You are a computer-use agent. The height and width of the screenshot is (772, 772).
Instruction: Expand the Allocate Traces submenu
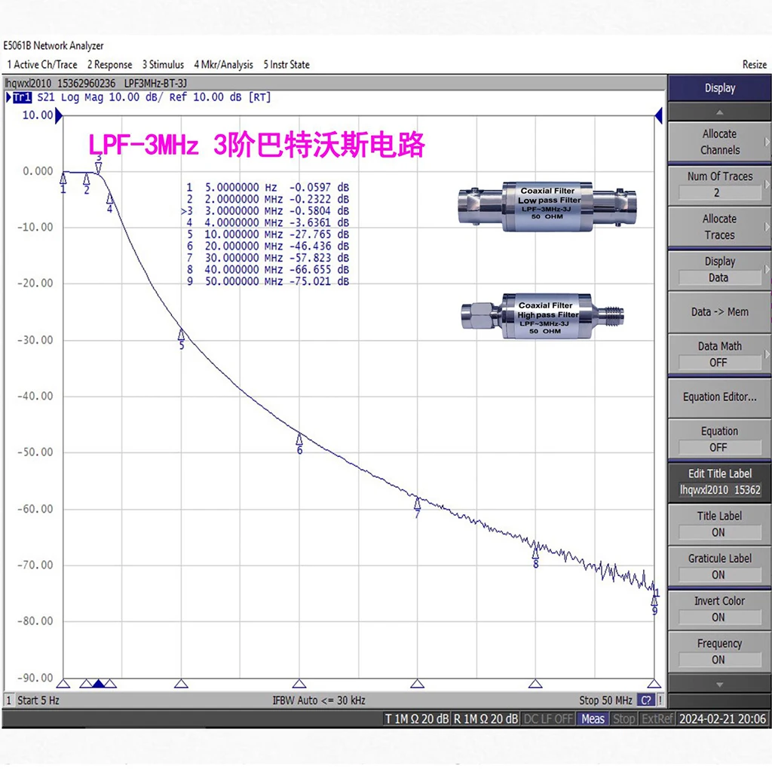pyautogui.click(x=719, y=227)
